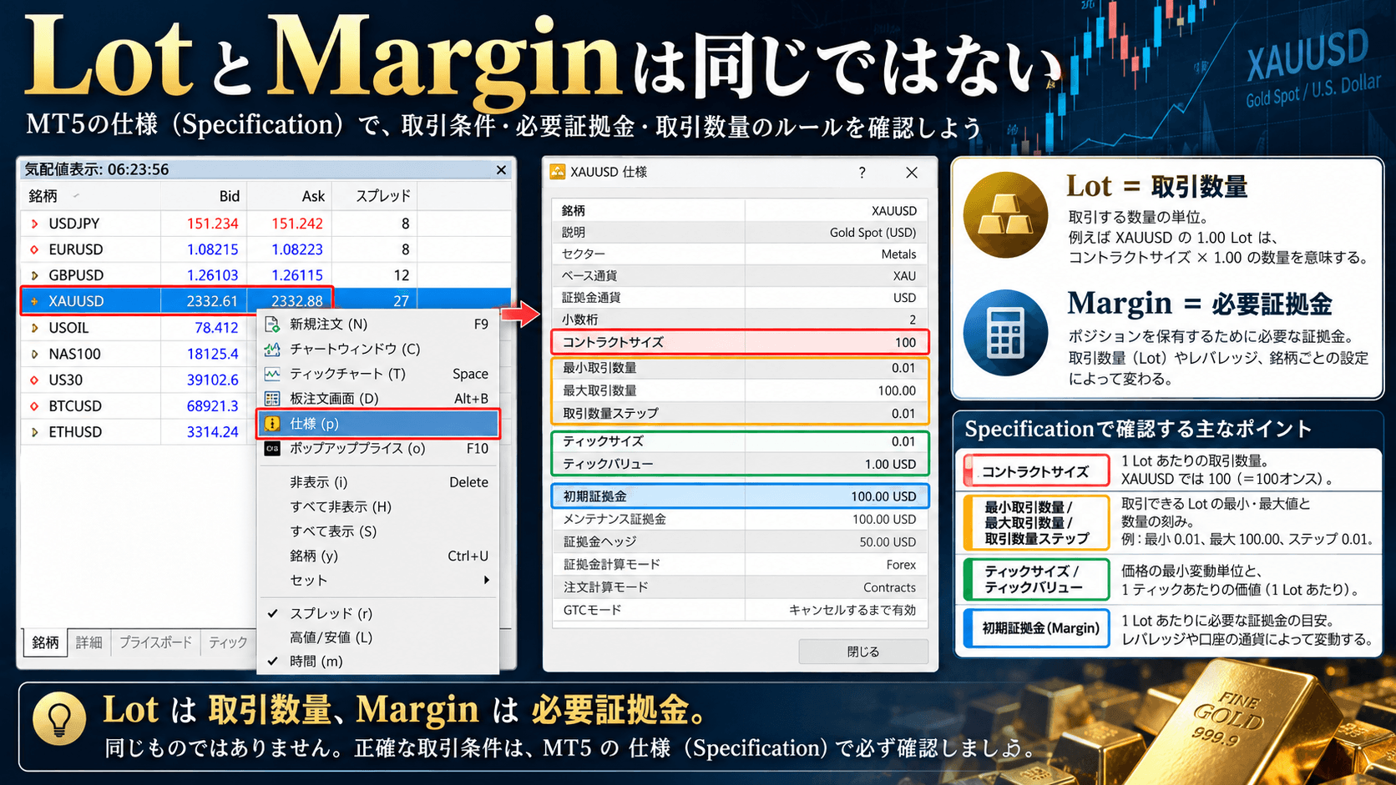Screen dimensions: 1396x785
Task: Select すべて非表示 (H) menu entry
Action: (x=379, y=506)
